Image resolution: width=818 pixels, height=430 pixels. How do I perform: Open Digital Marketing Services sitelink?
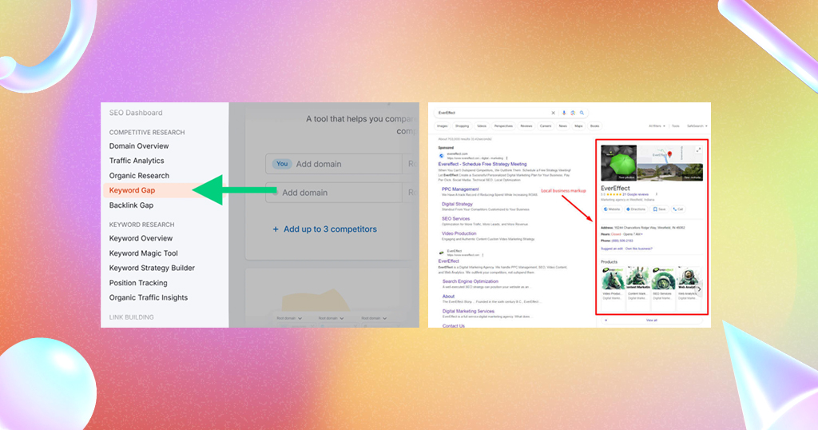468,311
